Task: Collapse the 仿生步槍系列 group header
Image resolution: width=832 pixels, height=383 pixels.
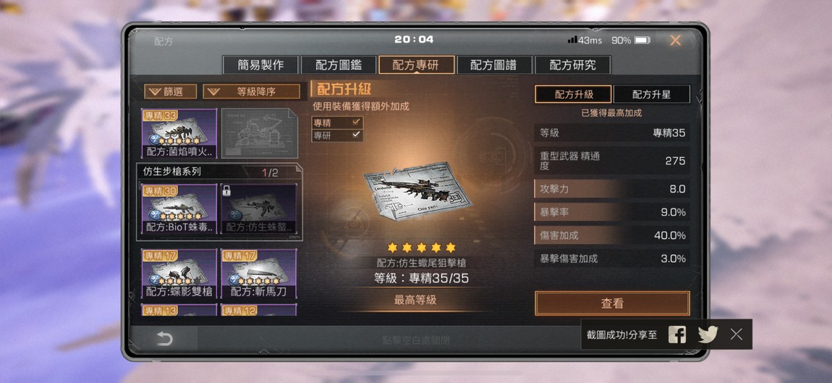Action: pyautogui.click(x=218, y=172)
